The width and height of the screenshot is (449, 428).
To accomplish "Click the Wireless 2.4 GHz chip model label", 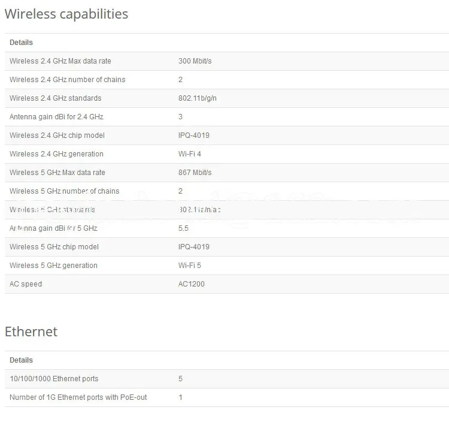I will point(57,135).
